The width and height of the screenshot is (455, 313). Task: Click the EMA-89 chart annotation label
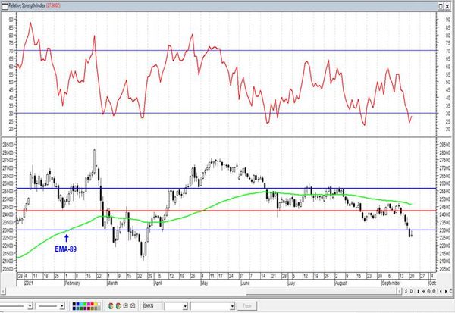pyautogui.click(x=66, y=249)
